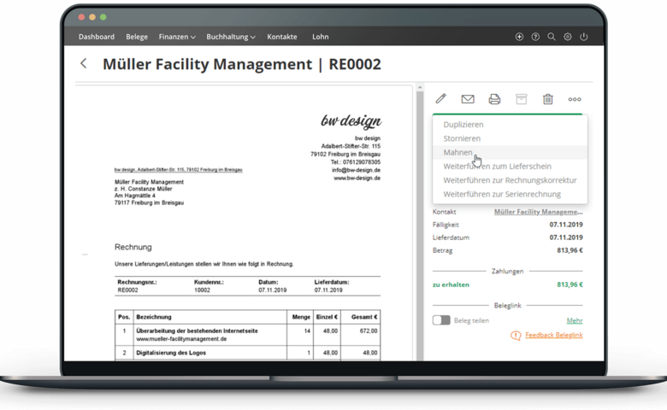Click the archive box icon
The width and height of the screenshot is (667, 410).
tap(521, 99)
